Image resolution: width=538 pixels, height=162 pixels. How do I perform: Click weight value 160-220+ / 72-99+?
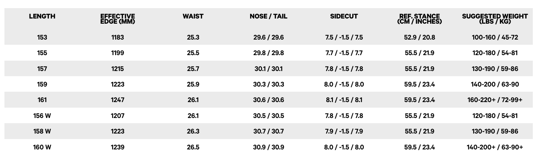(495, 100)
